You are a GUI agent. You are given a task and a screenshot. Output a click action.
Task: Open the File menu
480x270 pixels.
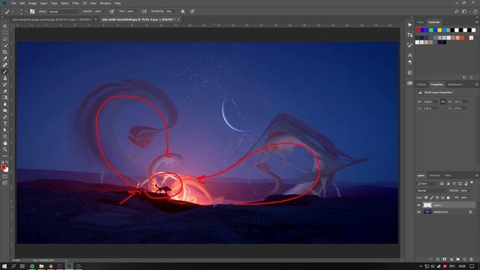(x=13, y=3)
